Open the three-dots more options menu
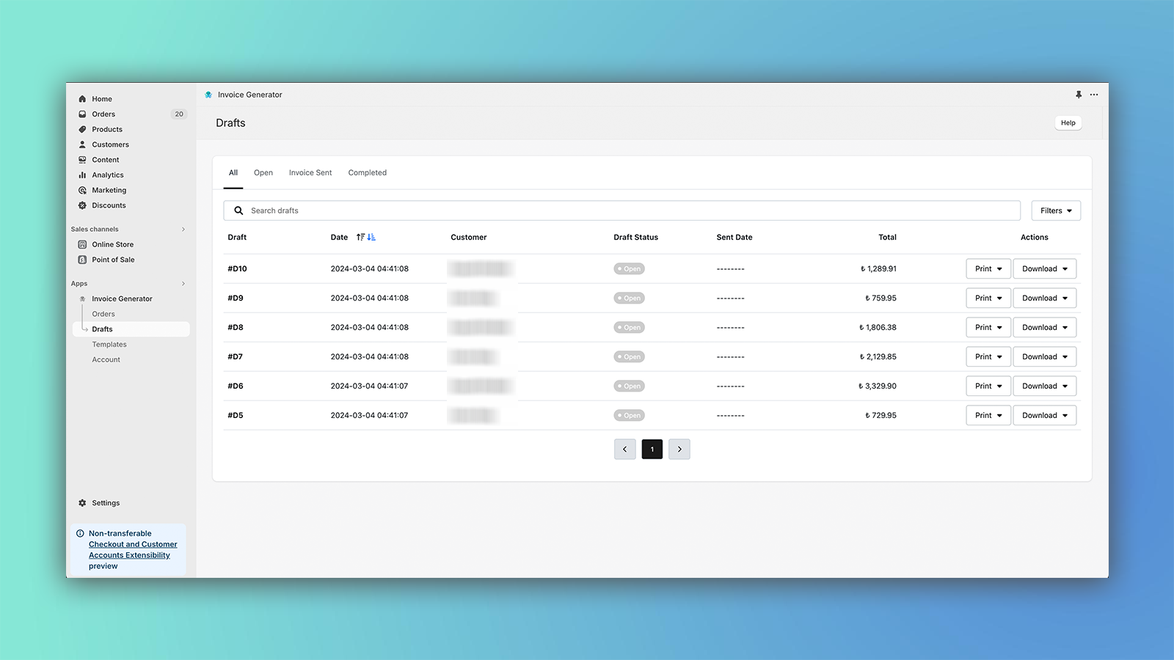Viewport: 1174px width, 660px height. pos(1094,95)
